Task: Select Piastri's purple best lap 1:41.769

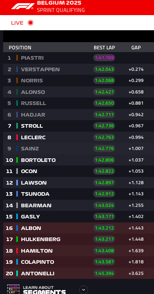Action: pyautogui.click(x=104, y=58)
